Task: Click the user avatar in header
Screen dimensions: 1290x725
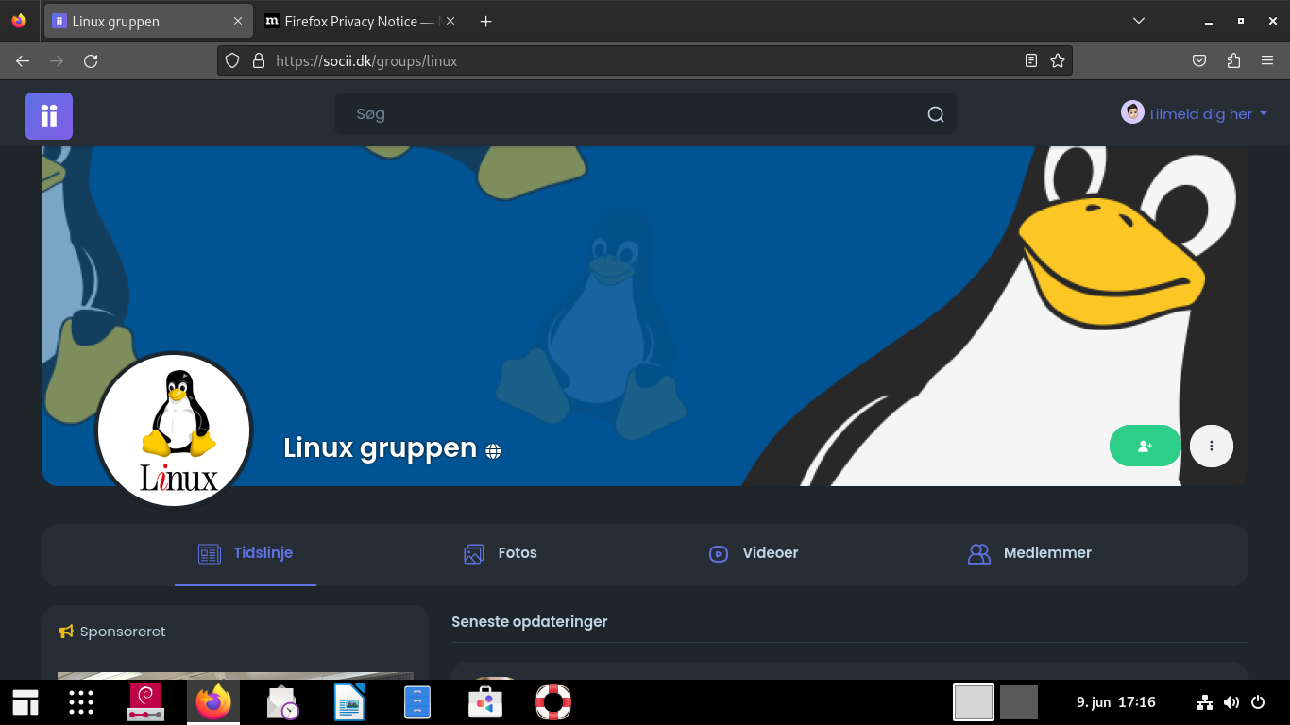Action: pos(1132,113)
